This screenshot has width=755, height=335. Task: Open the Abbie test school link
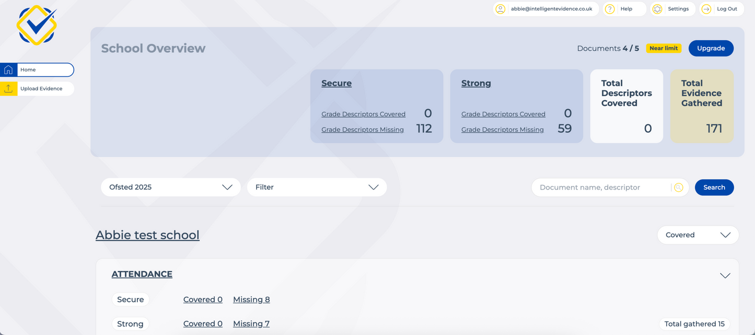coord(147,235)
